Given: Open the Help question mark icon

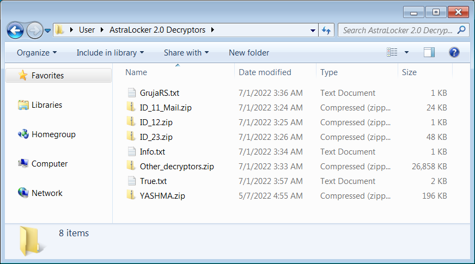Looking at the screenshot, I should click(454, 53).
